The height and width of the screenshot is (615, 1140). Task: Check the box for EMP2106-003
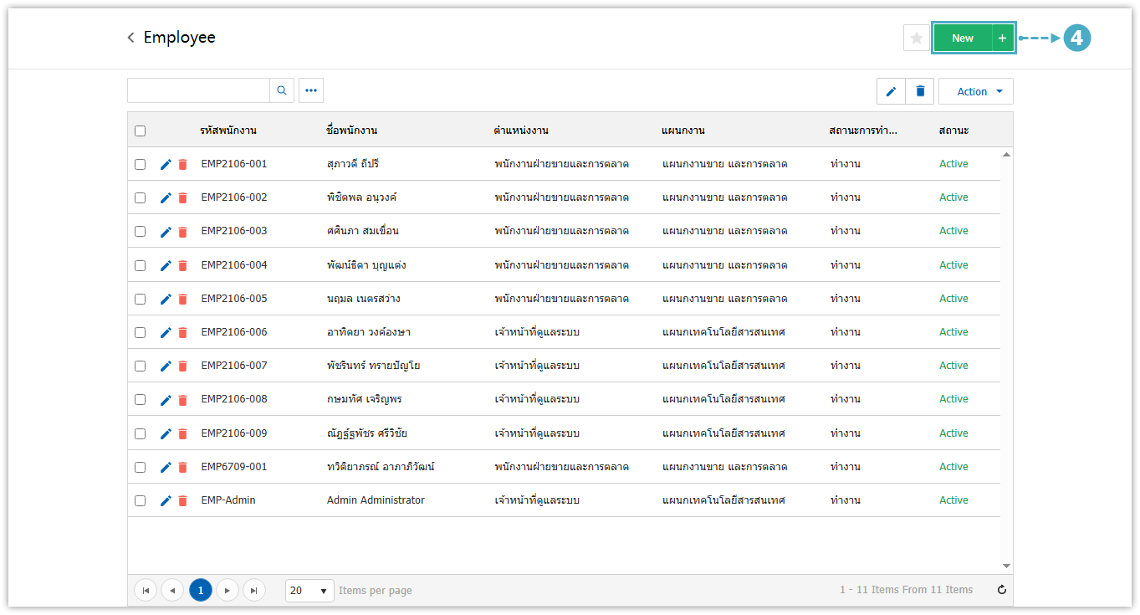point(140,232)
